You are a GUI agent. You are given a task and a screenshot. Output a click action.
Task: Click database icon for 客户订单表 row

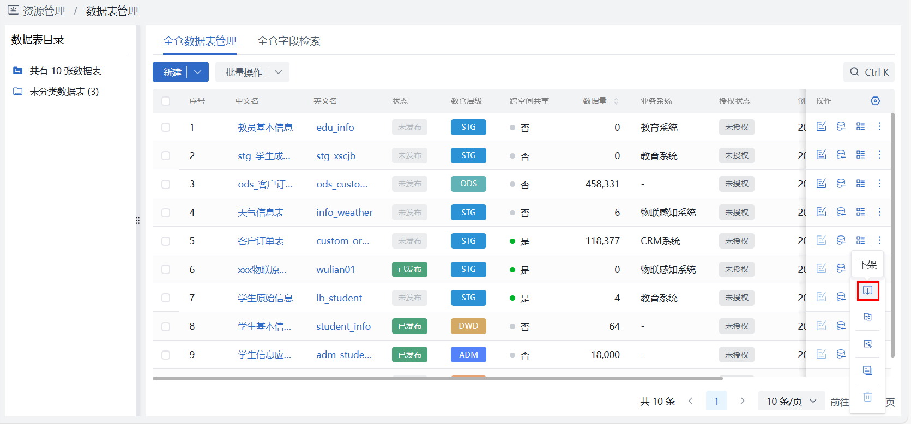click(841, 240)
